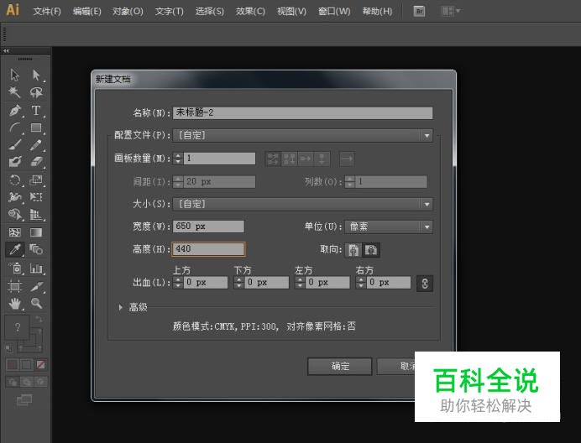Select the Rotate tool
Viewport: 581px width, 443px height.
pos(15,180)
